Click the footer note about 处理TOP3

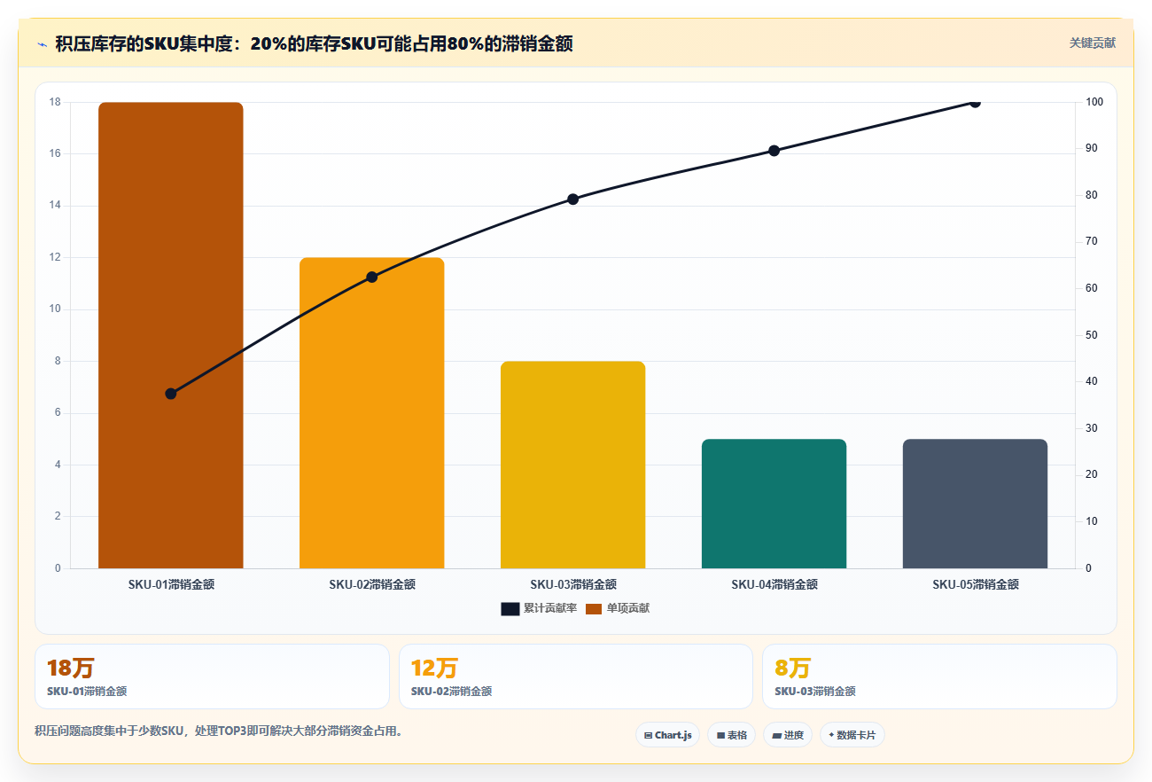pyautogui.click(x=219, y=731)
